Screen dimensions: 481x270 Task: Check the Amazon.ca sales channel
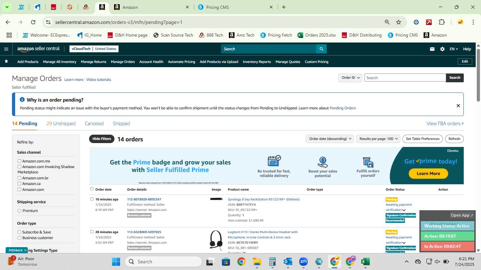(x=19, y=184)
